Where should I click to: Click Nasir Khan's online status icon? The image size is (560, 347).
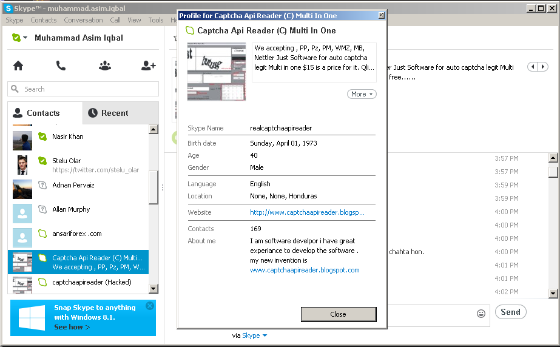[x=42, y=136]
